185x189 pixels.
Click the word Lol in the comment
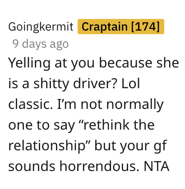130,83
